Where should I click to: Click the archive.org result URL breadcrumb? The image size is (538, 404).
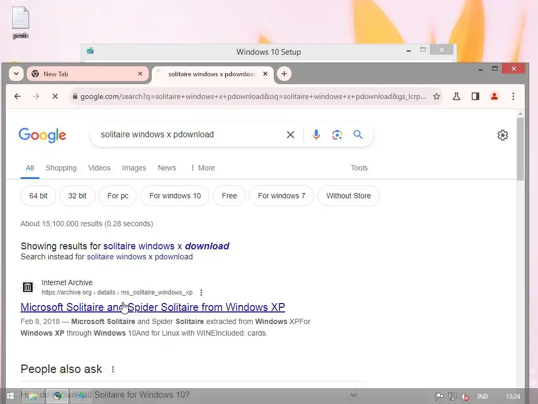(117, 292)
